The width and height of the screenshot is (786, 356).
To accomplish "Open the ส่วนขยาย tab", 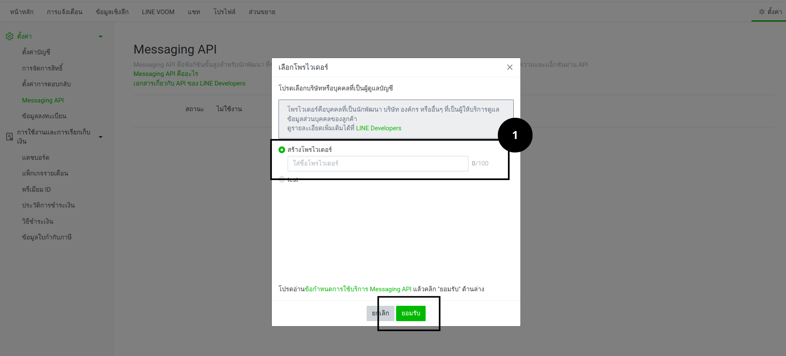I will tap(262, 12).
